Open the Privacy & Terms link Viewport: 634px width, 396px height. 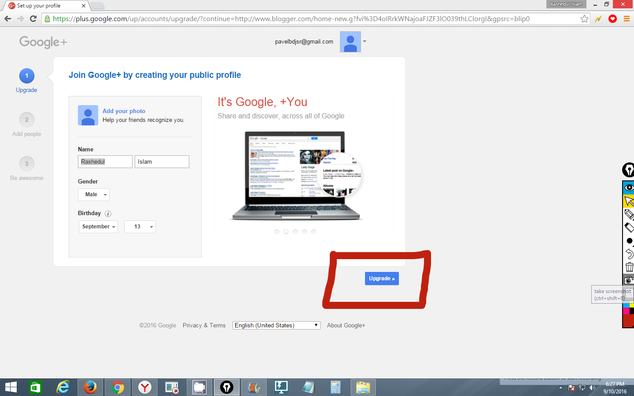click(204, 326)
